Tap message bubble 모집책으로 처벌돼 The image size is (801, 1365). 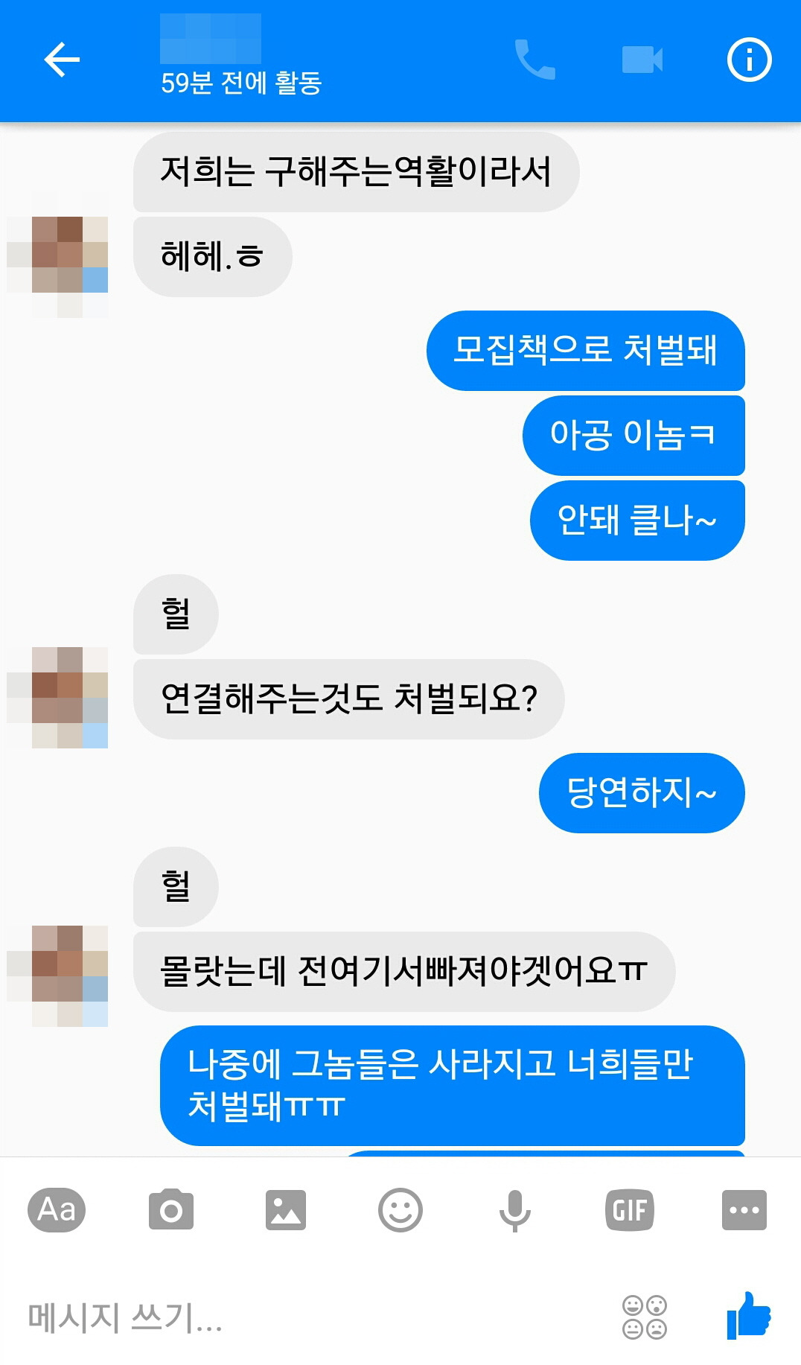[x=586, y=351]
